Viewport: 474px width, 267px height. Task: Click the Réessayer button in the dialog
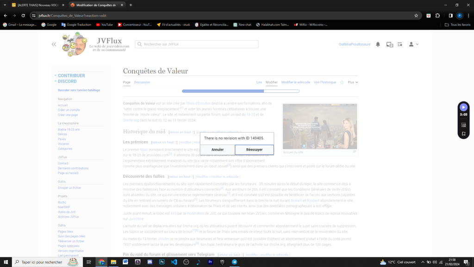coord(254,150)
